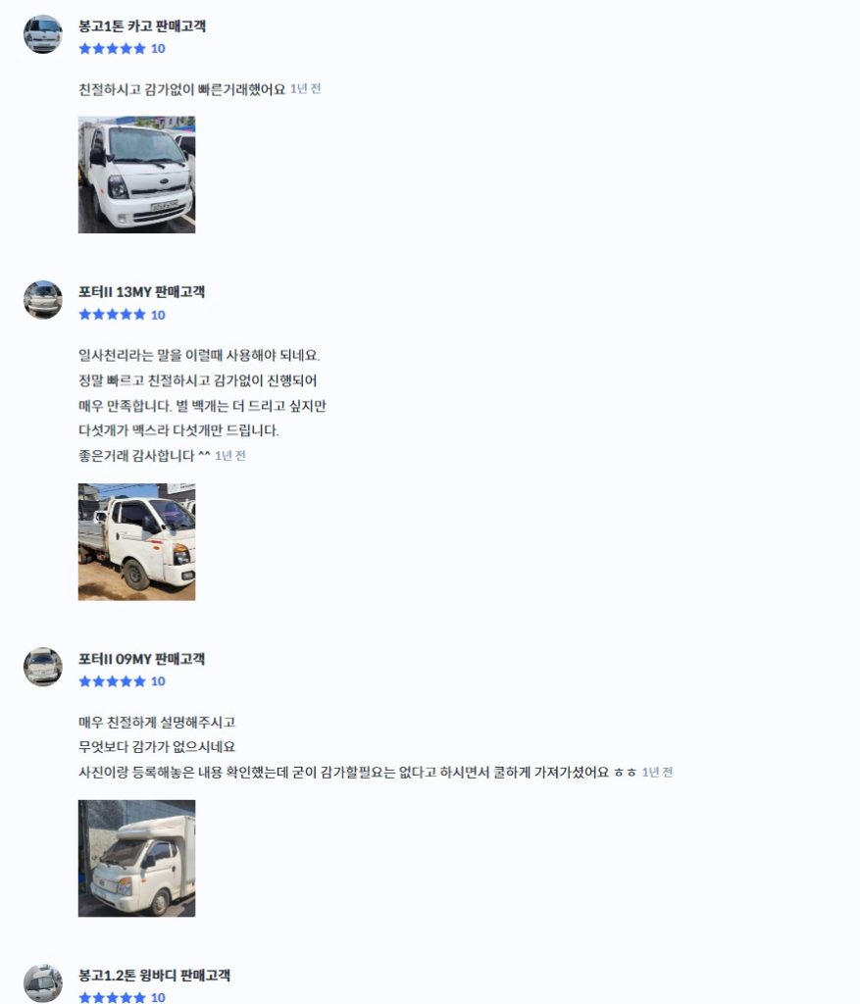Click the 봉고1톤 카고 reviewer avatar
Viewport: 860px width, 1004px height.
pyautogui.click(x=43, y=34)
